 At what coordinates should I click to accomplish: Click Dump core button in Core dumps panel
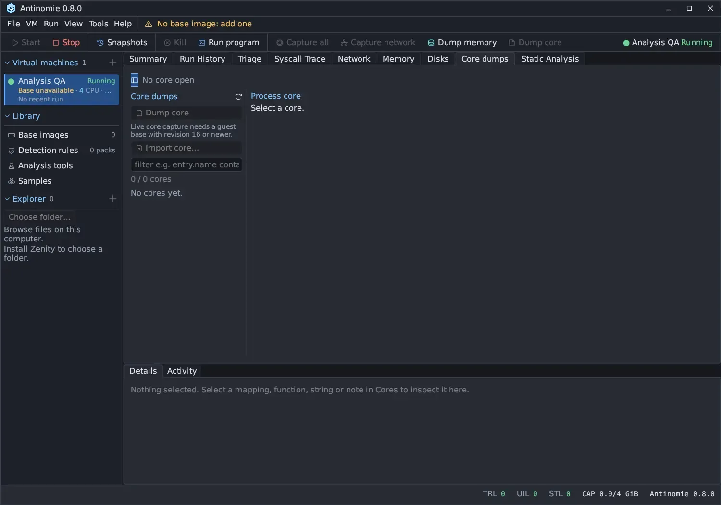click(x=186, y=113)
